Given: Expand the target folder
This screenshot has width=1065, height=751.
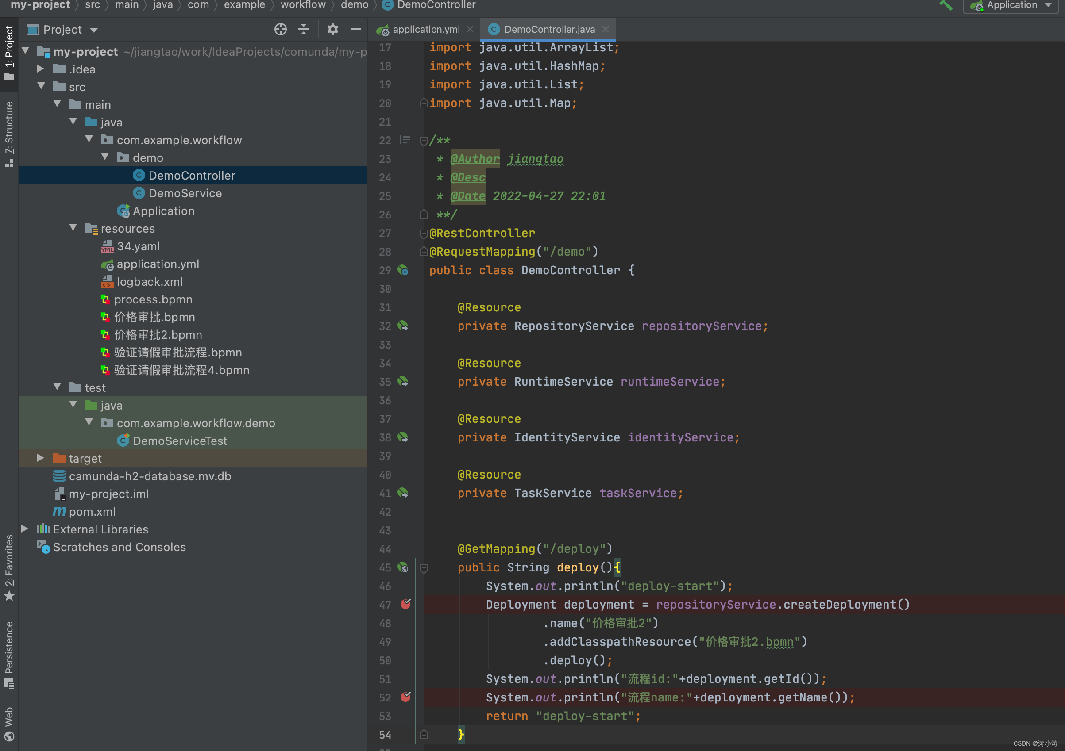Looking at the screenshot, I should tap(41, 458).
